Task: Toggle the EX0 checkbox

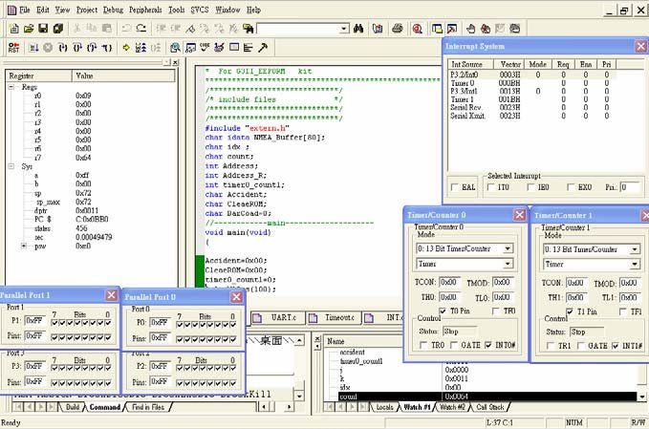Action: click(x=571, y=187)
